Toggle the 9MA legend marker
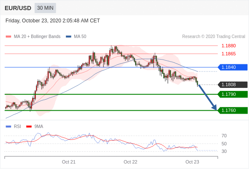The height and width of the screenshot is (169, 249). click(x=29, y=127)
